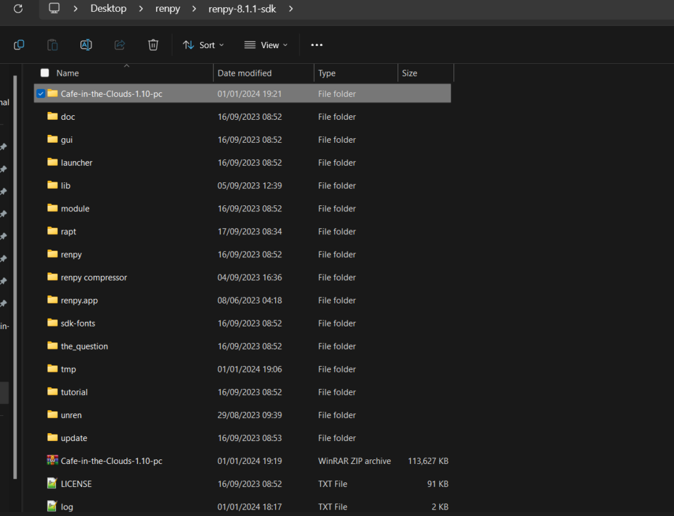Screen dimensions: 674x516
Task: Click the Rename icon in the toolbar
Action: point(86,45)
